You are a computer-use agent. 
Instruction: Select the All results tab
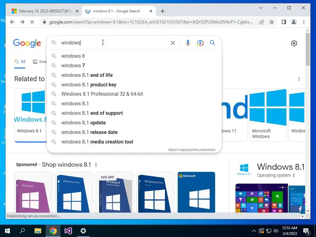click(20, 62)
